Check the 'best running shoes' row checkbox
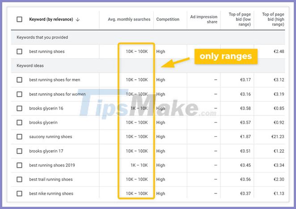This screenshot has width=296, height=209. (19, 51)
